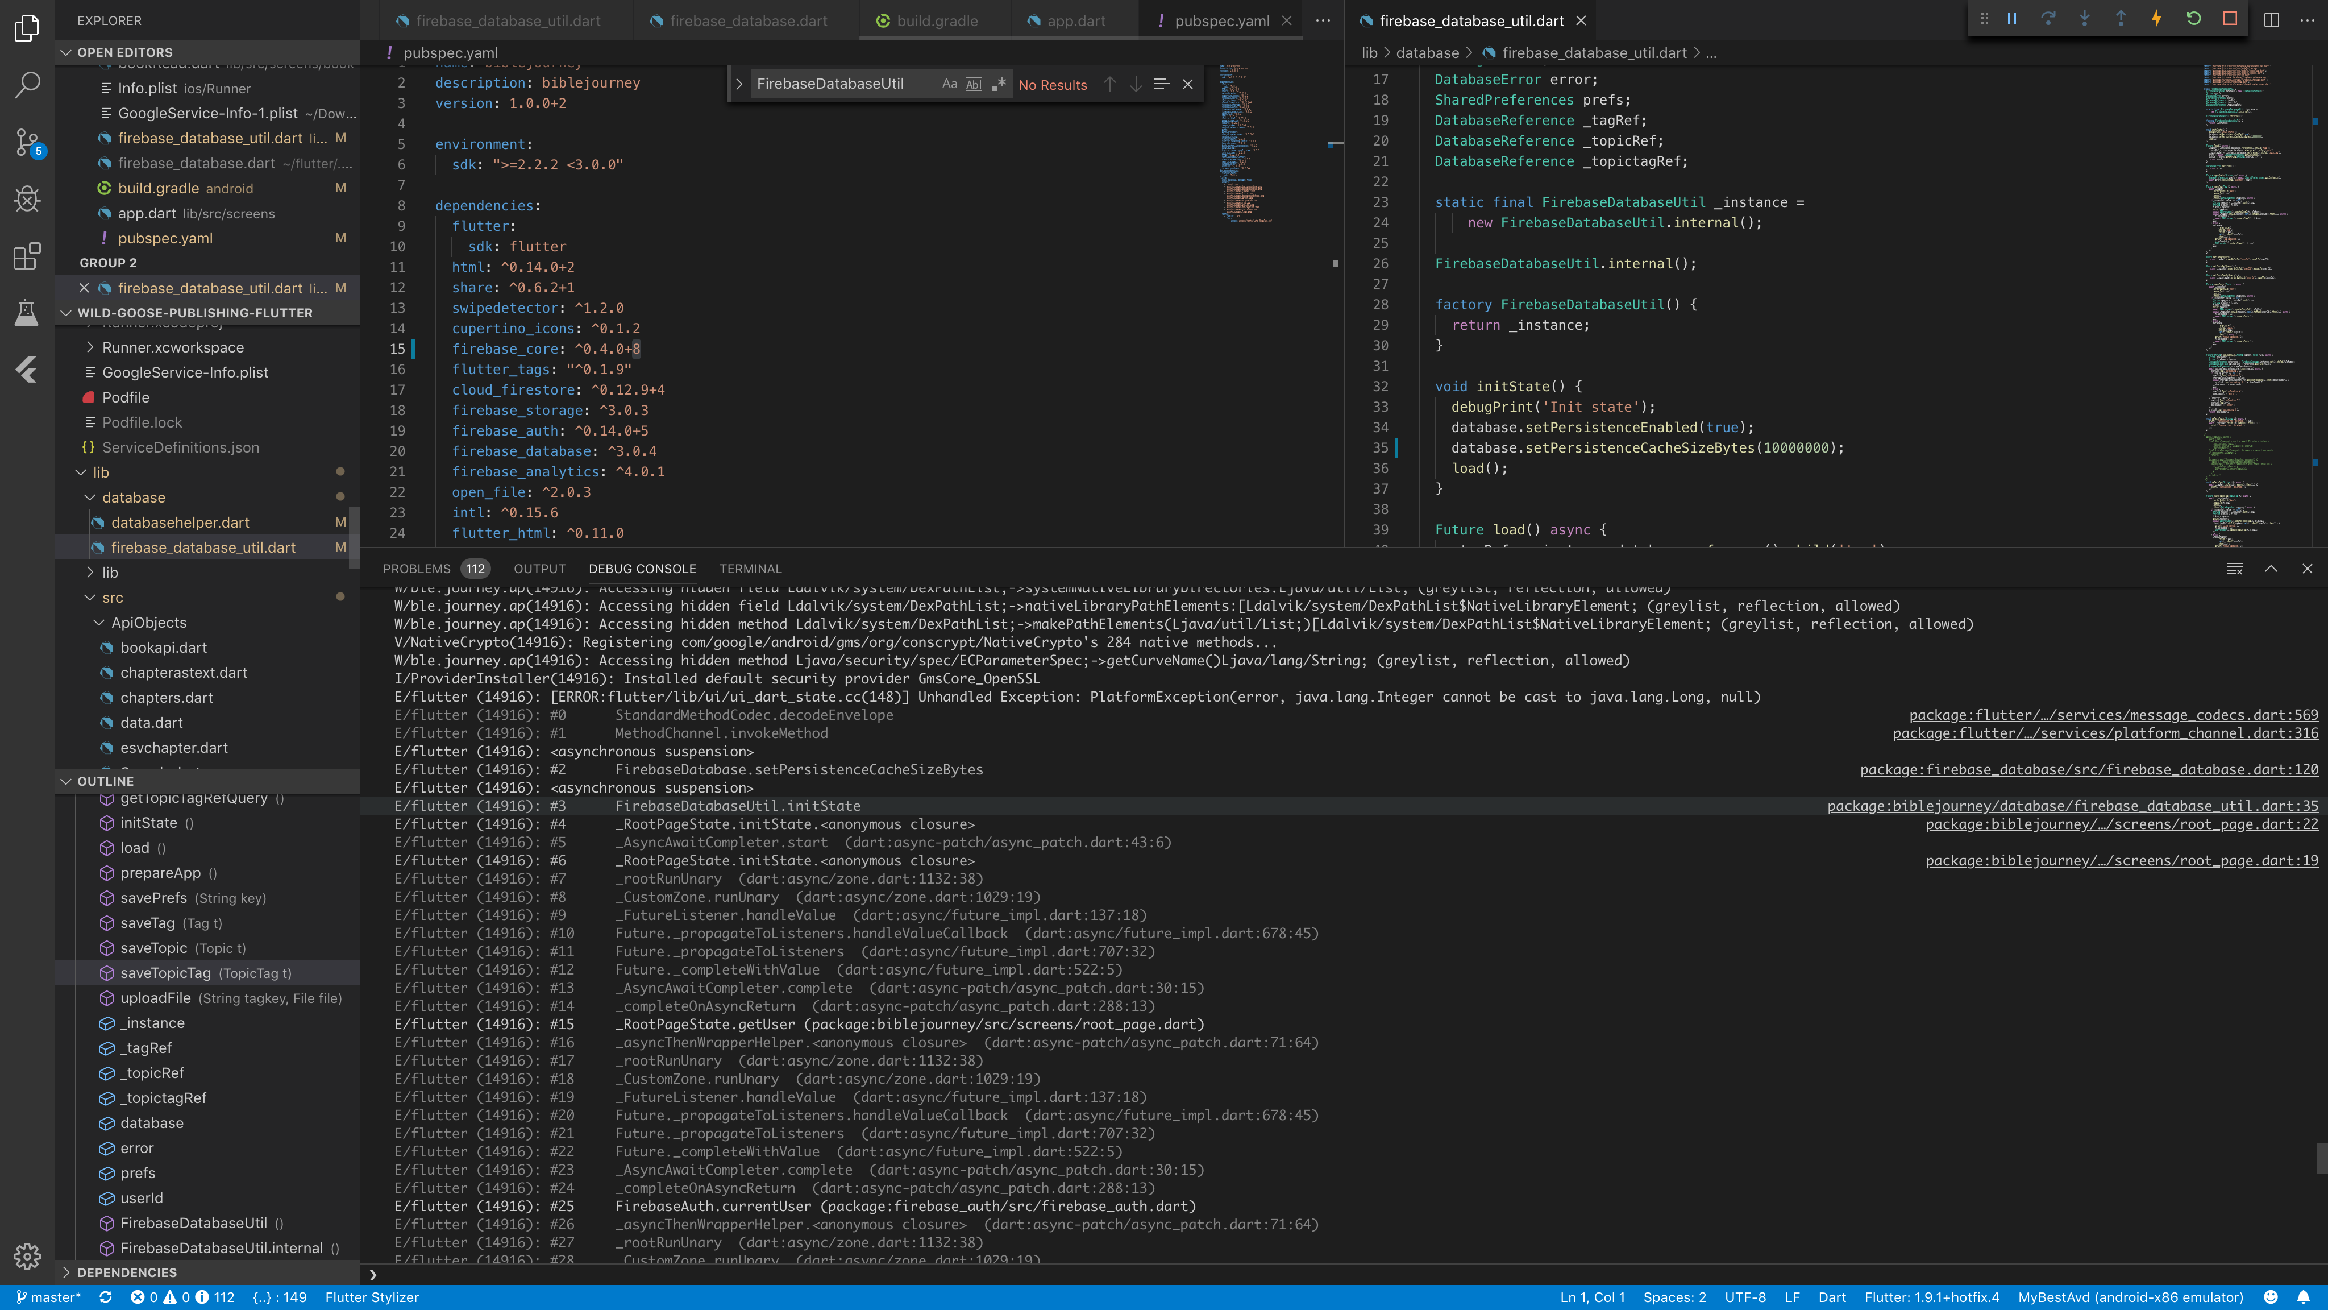Viewport: 2328px width, 1310px height.
Task: Toggle Match Whole Word in find widget
Action: point(973,84)
